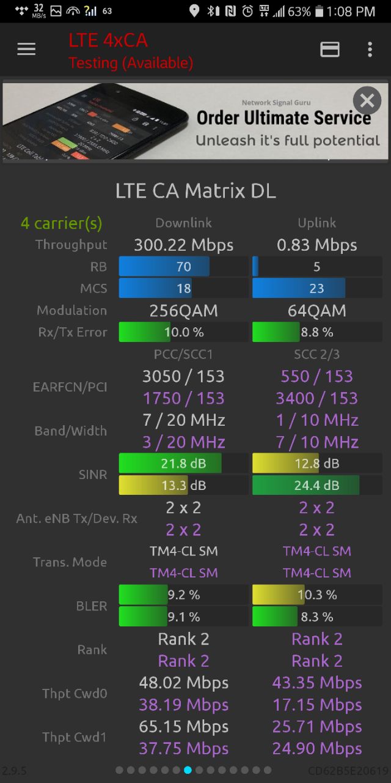Tap the uplink MCS bar showing 23

pos(317,289)
